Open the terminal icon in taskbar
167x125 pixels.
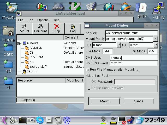tap(22, 120)
